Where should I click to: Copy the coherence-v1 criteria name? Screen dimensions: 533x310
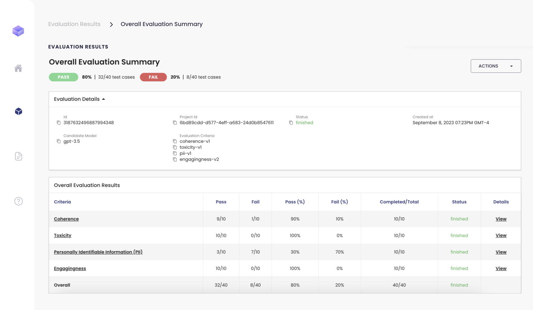175,141
